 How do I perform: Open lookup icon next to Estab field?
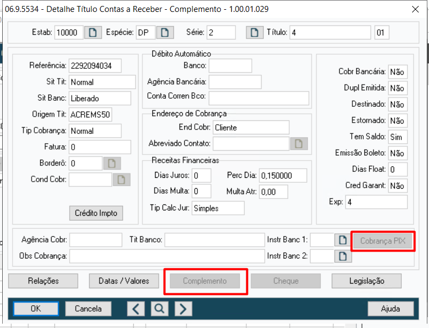(93, 33)
